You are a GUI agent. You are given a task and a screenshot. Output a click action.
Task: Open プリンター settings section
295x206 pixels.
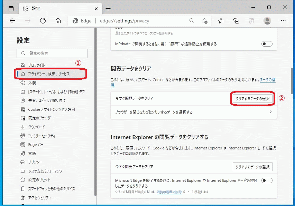tap(35, 162)
